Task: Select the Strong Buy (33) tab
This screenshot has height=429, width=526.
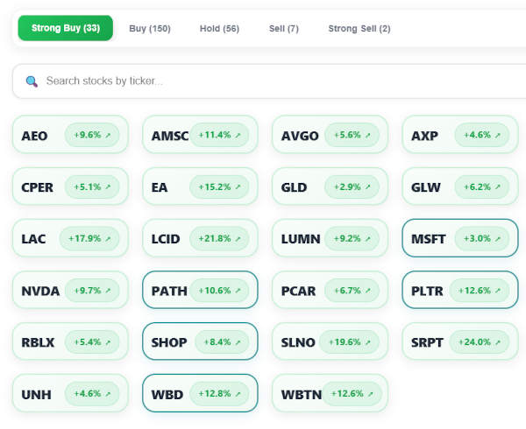Action: (x=65, y=29)
